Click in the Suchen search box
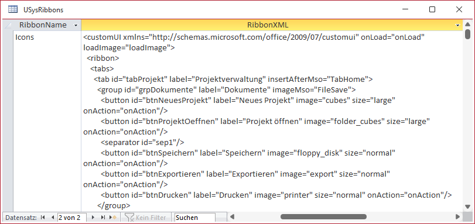475x224 pixels. (x=195, y=218)
